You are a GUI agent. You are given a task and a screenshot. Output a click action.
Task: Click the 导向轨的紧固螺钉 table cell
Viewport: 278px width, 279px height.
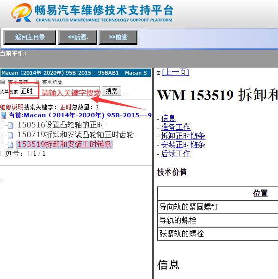(x=217, y=207)
